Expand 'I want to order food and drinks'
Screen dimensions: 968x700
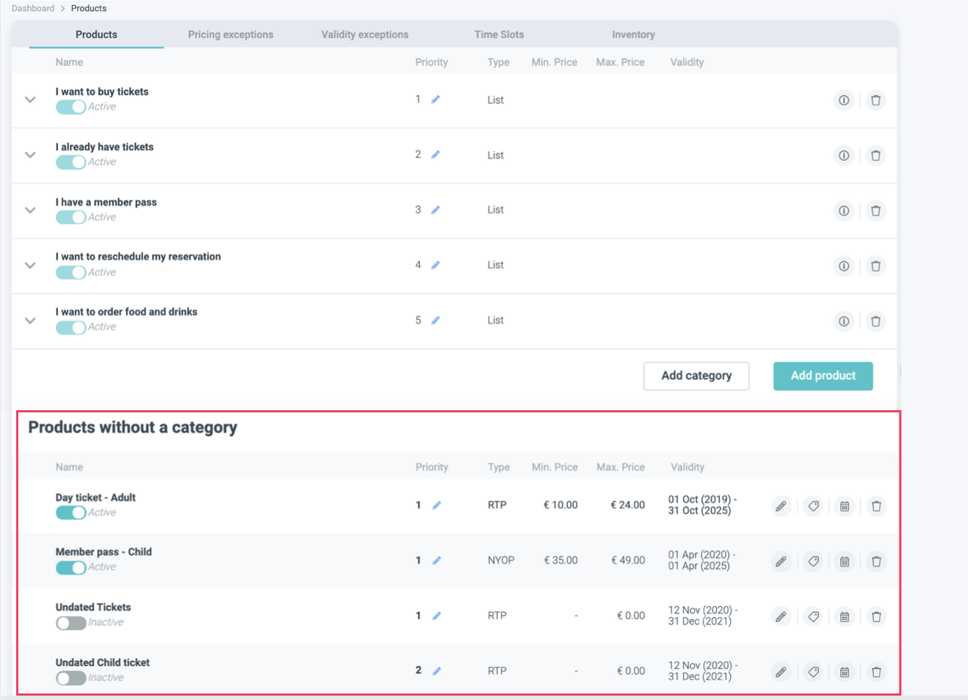tap(30, 321)
